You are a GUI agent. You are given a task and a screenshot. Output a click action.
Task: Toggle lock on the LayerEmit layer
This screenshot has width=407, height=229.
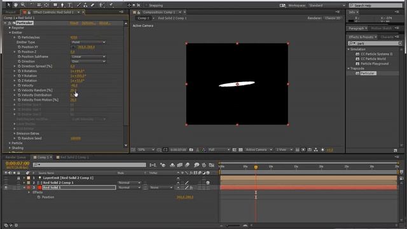18,178
